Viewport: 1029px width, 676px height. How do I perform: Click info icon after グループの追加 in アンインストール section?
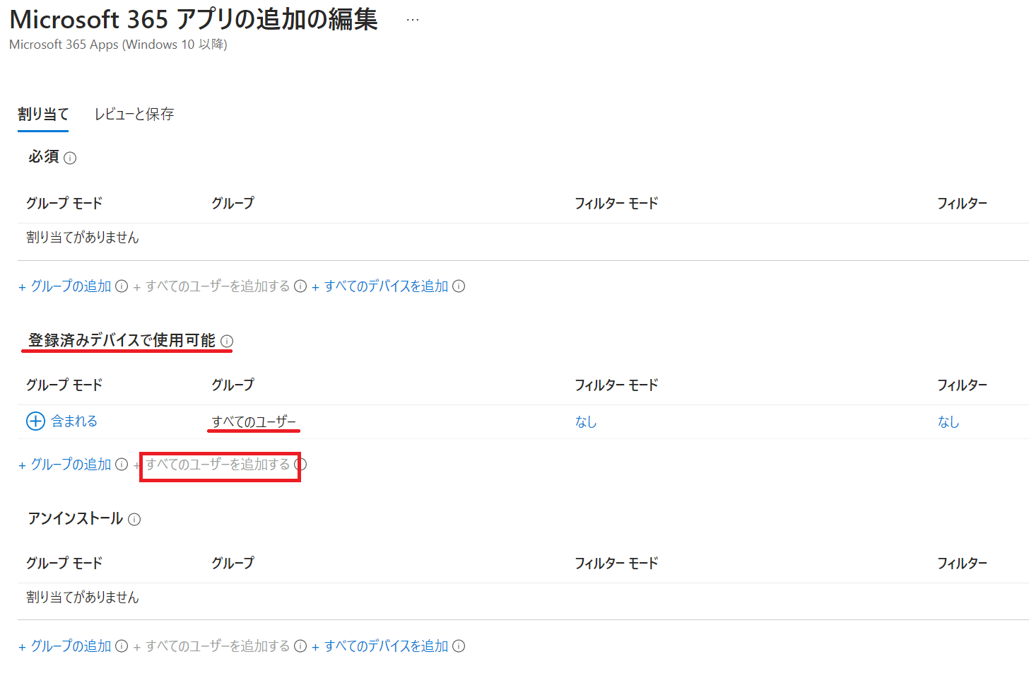pos(122,646)
